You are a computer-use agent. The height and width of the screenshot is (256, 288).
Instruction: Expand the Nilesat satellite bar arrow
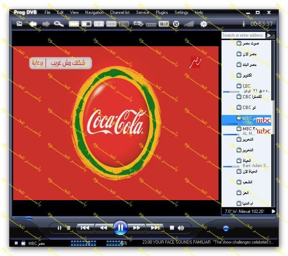pos(273,211)
